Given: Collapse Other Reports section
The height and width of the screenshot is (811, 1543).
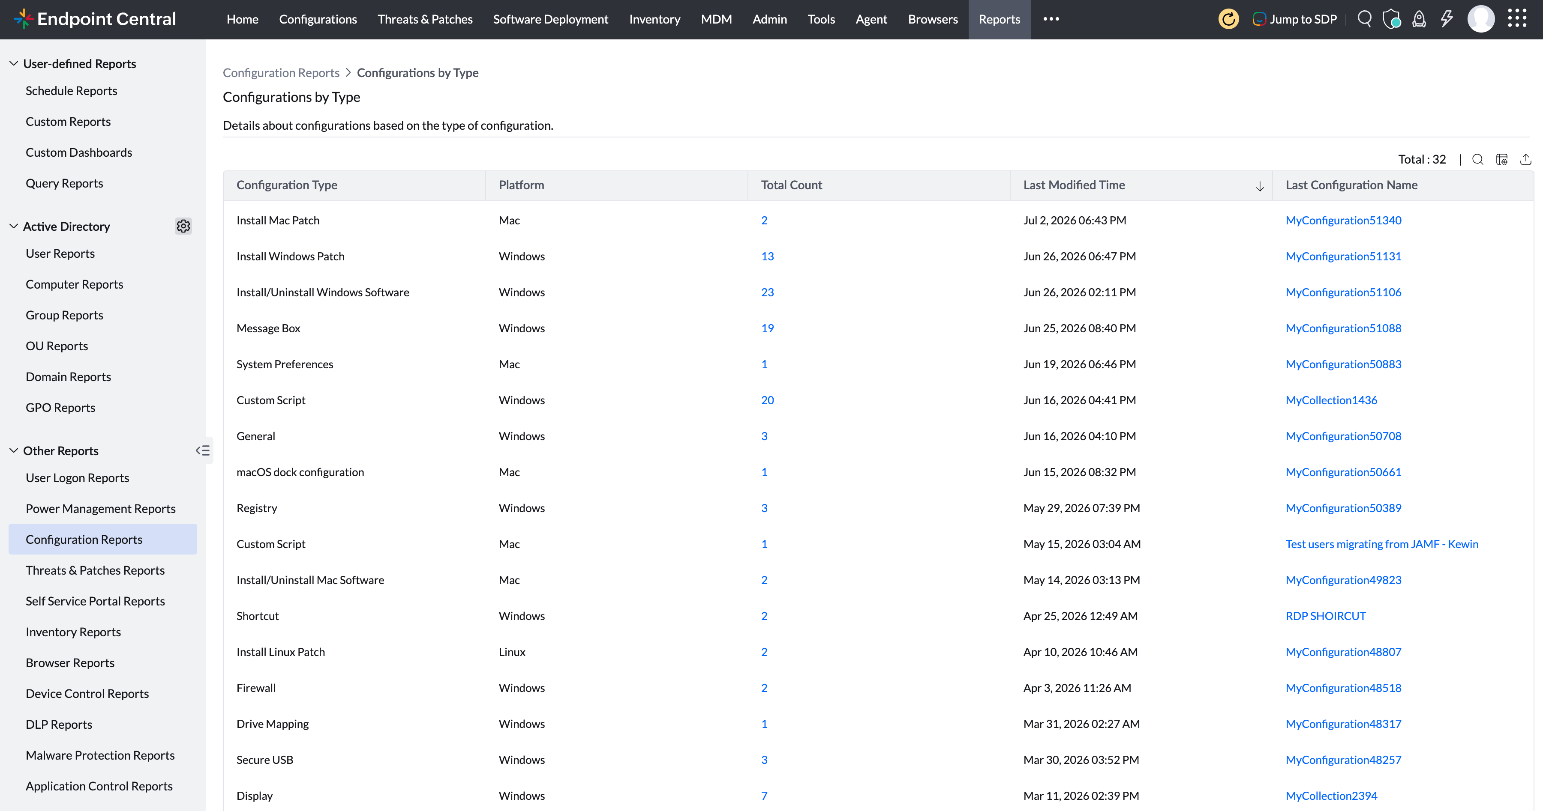Looking at the screenshot, I should click(x=13, y=451).
